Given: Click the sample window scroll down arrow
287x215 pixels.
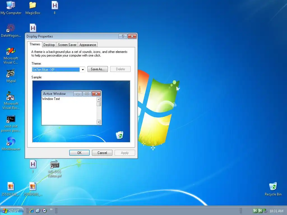Looking at the screenshot, I should [99, 122].
